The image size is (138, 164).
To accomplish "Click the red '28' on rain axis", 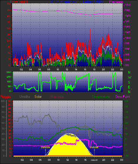I will click(9, 105).
